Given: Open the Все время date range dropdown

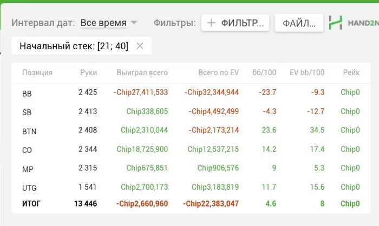Looking at the screenshot, I should click(x=103, y=23).
